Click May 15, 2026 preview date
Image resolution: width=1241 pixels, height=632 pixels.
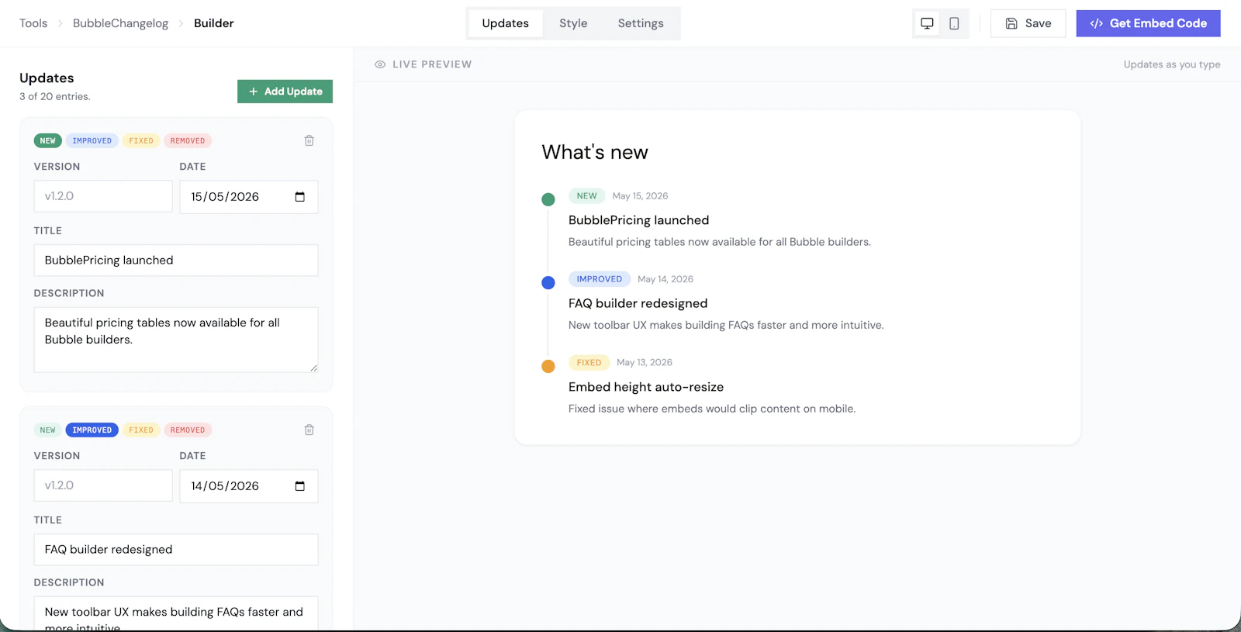[x=640, y=196]
